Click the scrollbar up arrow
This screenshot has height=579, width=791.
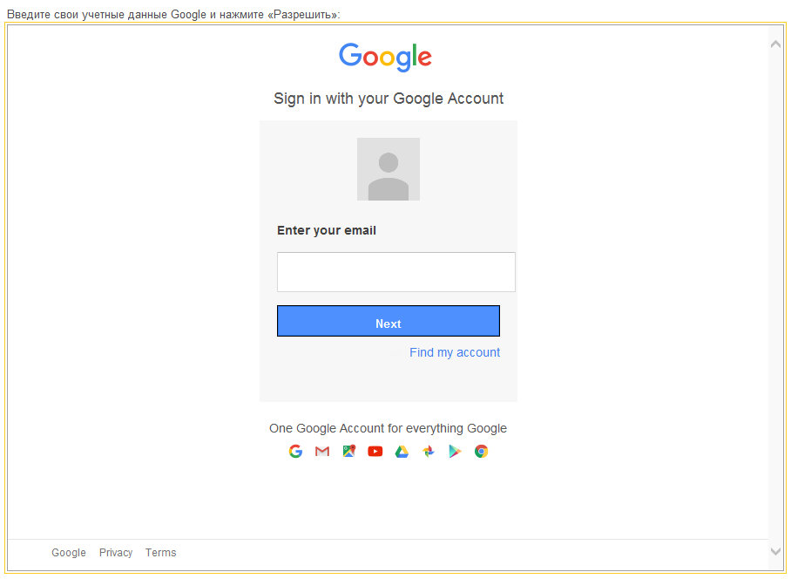(775, 42)
